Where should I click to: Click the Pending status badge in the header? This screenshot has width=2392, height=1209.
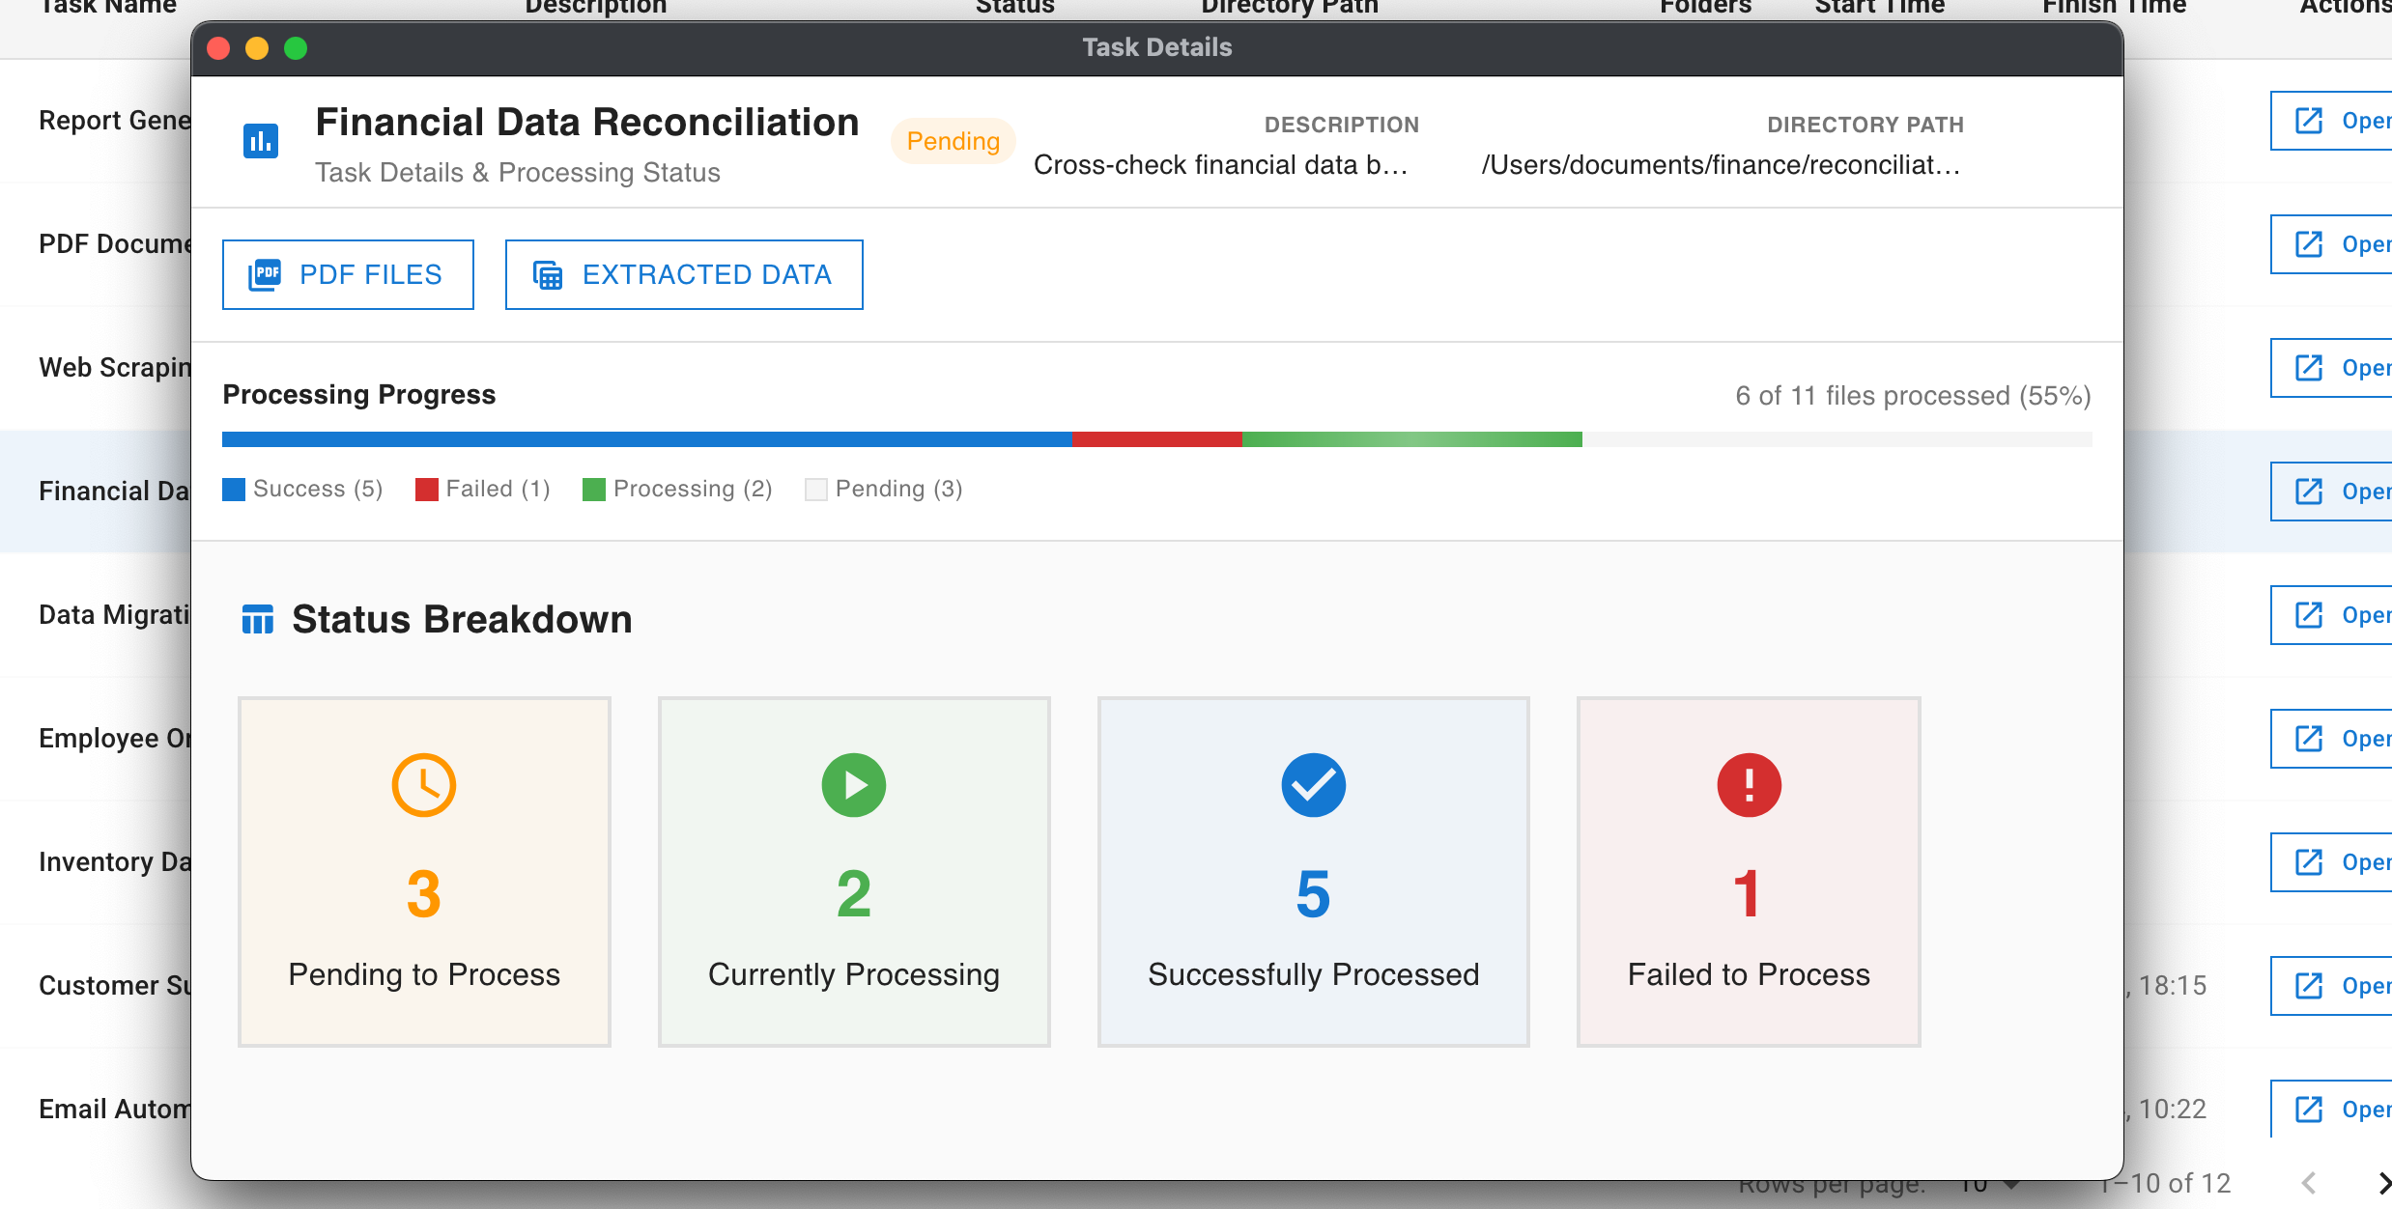(x=954, y=141)
